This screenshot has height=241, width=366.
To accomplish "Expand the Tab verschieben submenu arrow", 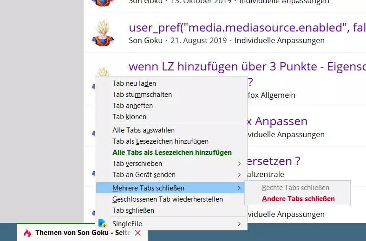I will [239, 164].
